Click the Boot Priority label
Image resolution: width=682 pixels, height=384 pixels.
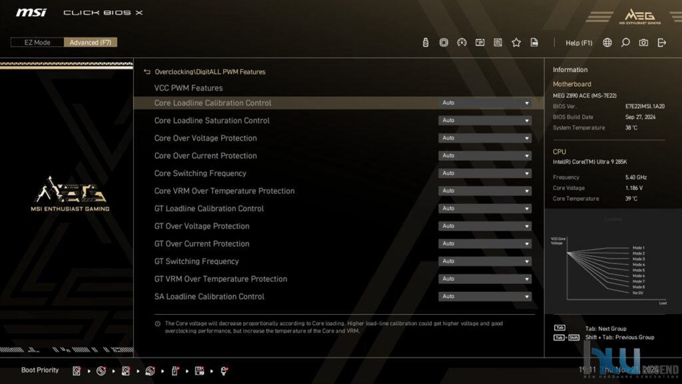(x=40, y=370)
